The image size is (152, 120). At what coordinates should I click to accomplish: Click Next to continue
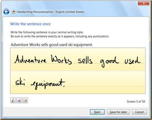click(97, 112)
